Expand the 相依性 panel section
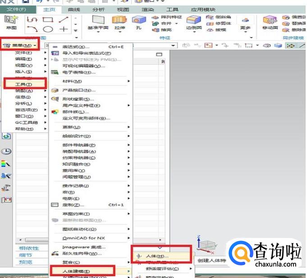This screenshot has height=278, width=307. coord(28,248)
